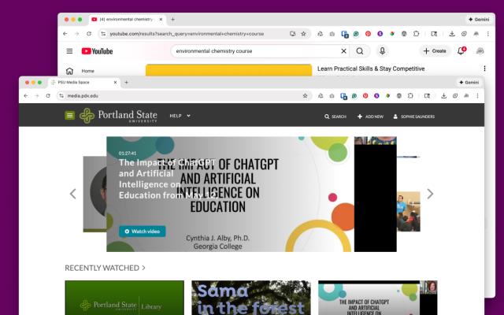The image size is (504, 315).
Task: Click the YouTube logo
Action: pyautogui.click(x=97, y=51)
